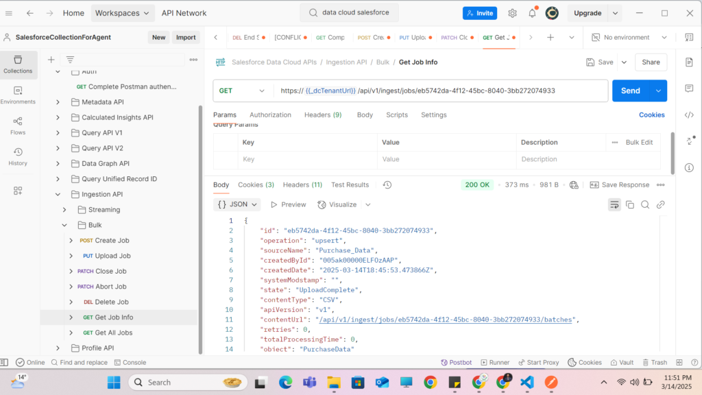702x395 pixels.
Task: Open the configure workspace sidebar grid icon
Action: click(x=18, y=191)
